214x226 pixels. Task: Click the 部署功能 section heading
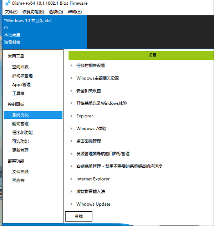tap(16, 161)
